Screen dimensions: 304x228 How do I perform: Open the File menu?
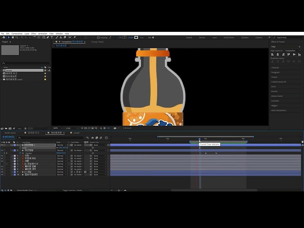(2, 34)
